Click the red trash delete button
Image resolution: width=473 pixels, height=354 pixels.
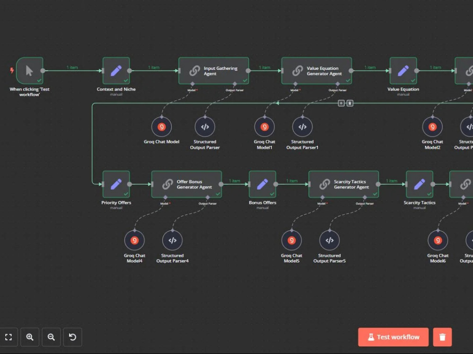coord(443,337)
